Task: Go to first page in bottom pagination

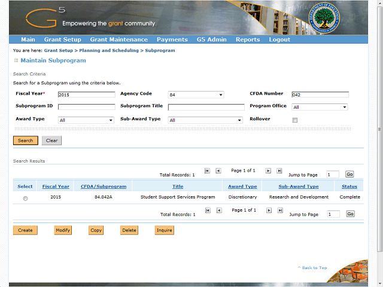Action: click(x=207, y=210)
